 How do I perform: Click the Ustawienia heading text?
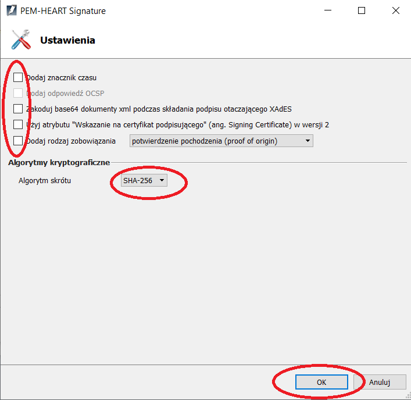[x=67, y=40]
